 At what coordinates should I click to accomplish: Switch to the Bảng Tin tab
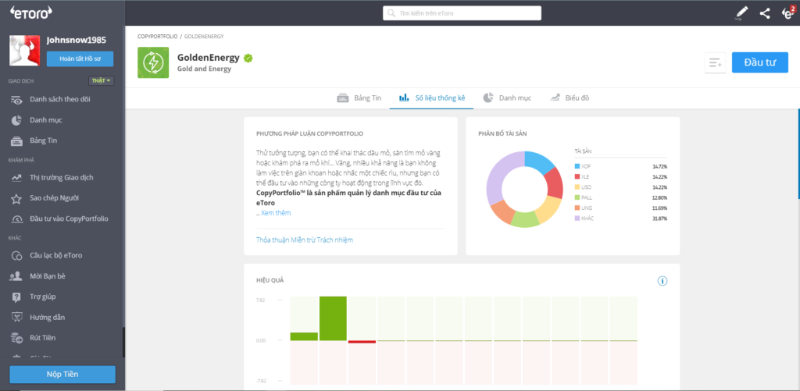(x=359, y=98)
